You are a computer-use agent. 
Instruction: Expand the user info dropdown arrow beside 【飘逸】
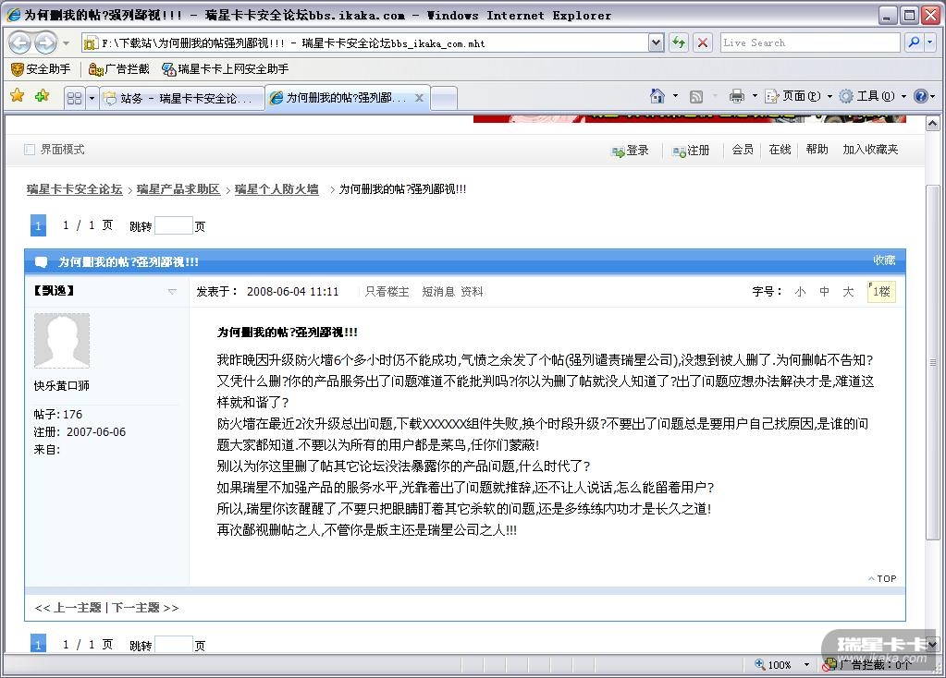coord(172,291)
